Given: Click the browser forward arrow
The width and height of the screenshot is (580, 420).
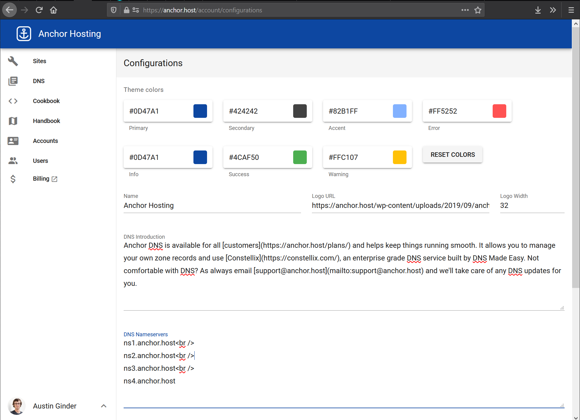Looking at the screenshot, I should coord(24,10).
